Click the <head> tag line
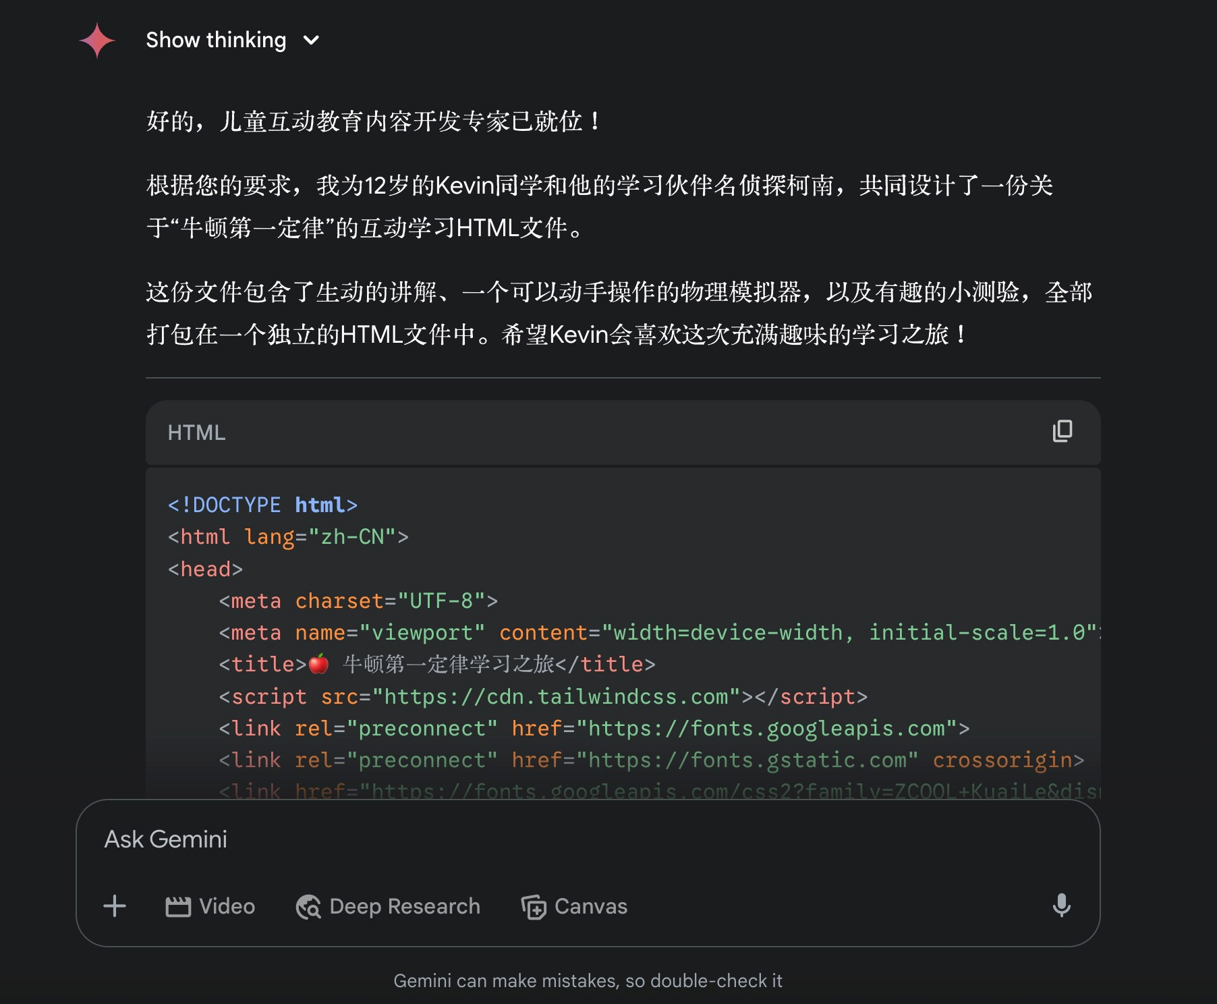The image size is (1217, 1004). coord(205,569)
